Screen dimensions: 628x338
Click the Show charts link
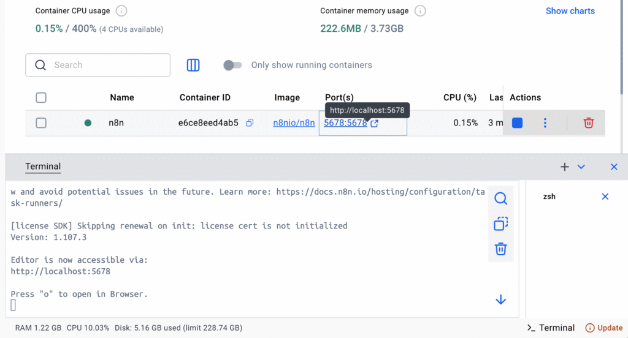(x=570, y=11)
